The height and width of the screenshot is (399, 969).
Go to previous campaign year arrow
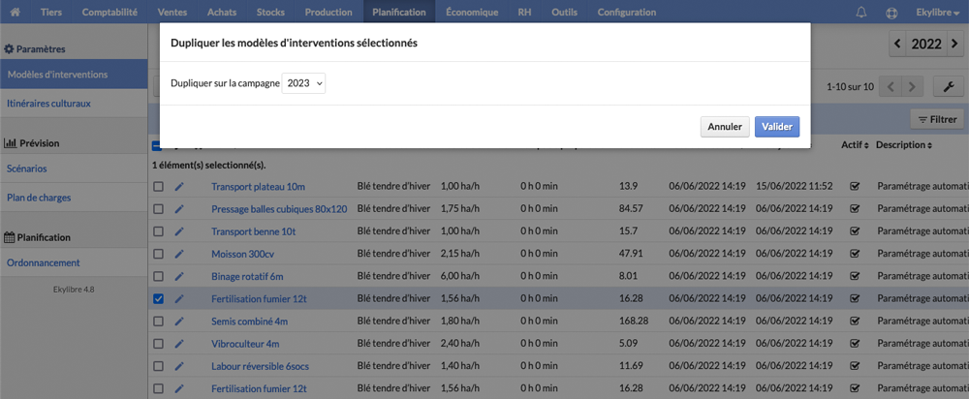897,44
